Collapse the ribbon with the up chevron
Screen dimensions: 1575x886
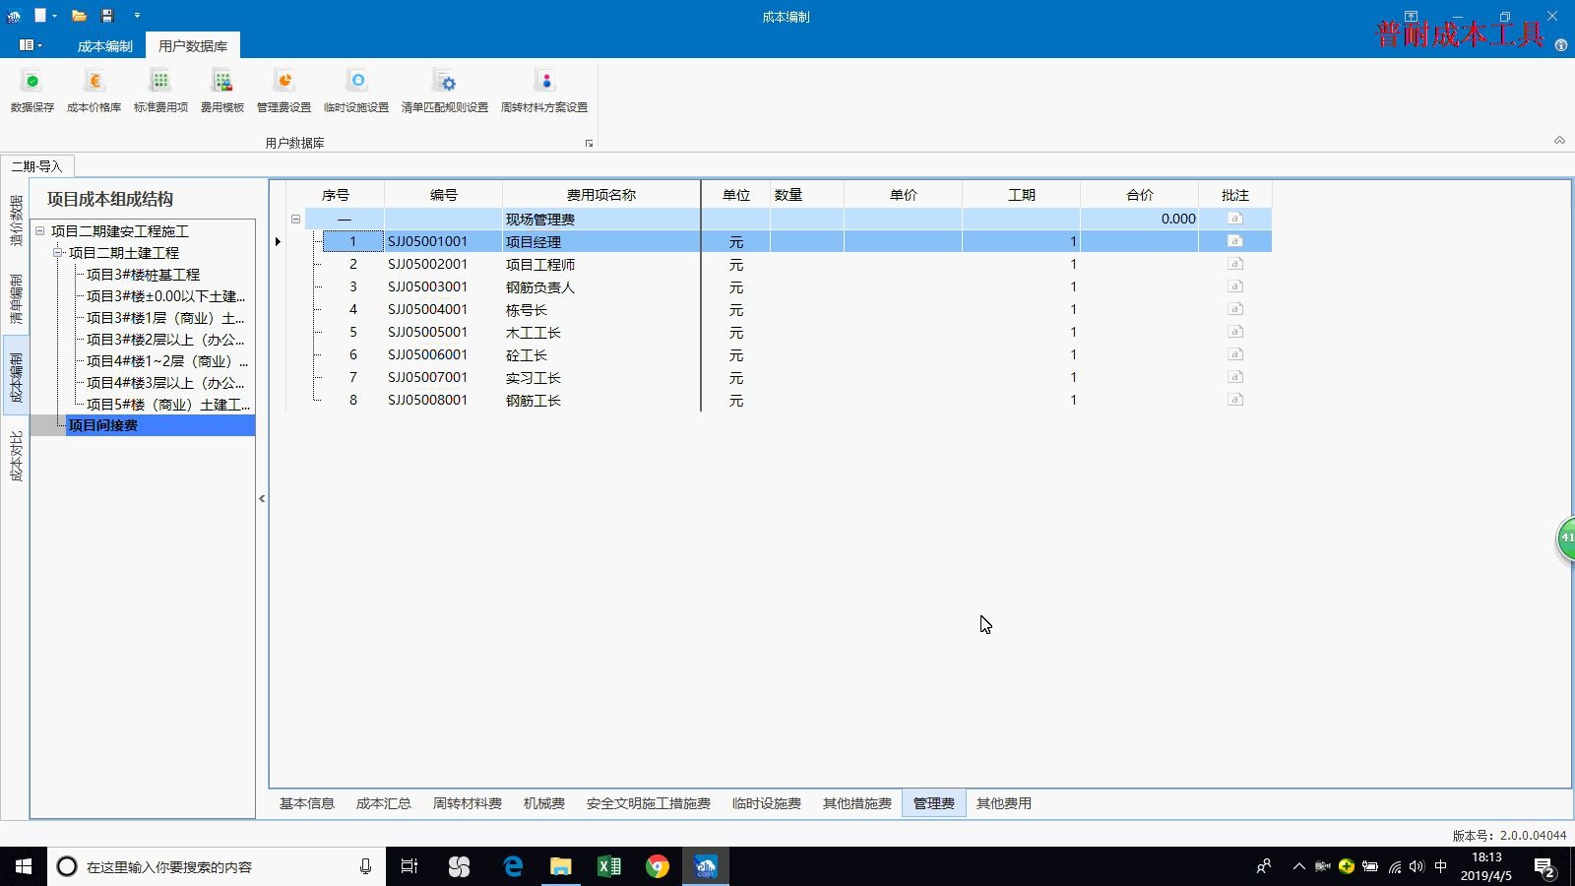pyautogui.click(x=1559, y=141)
